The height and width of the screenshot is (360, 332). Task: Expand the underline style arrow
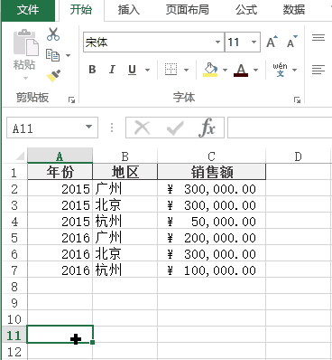click(x=147, y=70)
